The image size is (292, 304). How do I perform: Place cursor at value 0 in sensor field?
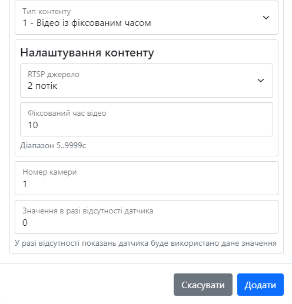pyautogui.click(x=25, y=223)
